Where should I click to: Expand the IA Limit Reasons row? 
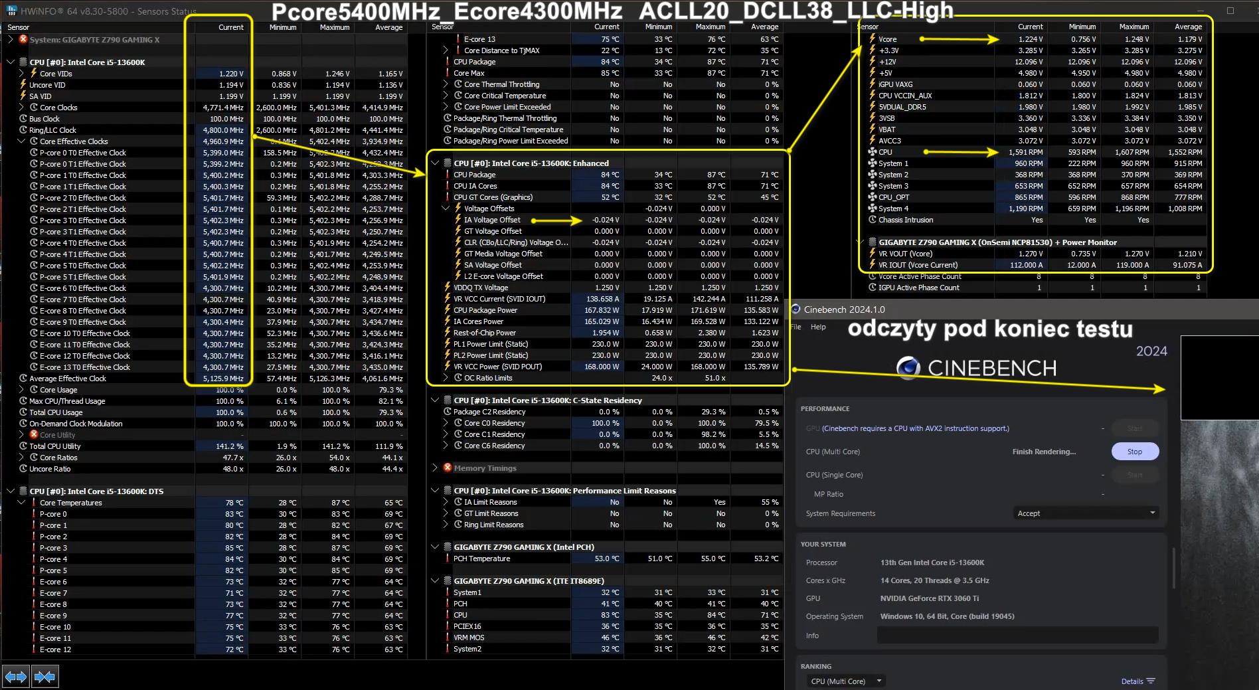pos(446,502)
